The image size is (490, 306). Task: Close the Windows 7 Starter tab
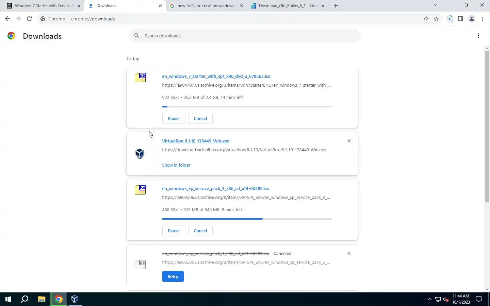coord(79,6)
